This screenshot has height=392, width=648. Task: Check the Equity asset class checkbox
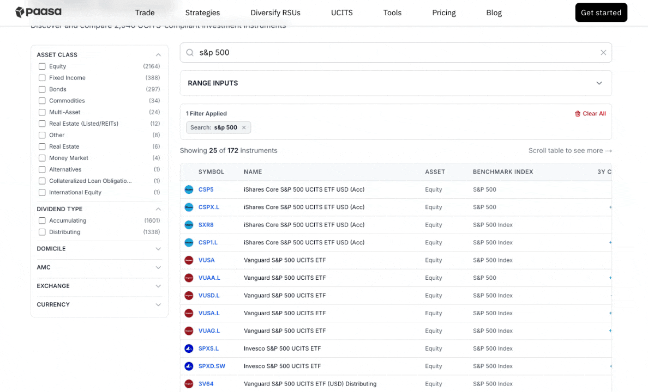click(42, 66)
